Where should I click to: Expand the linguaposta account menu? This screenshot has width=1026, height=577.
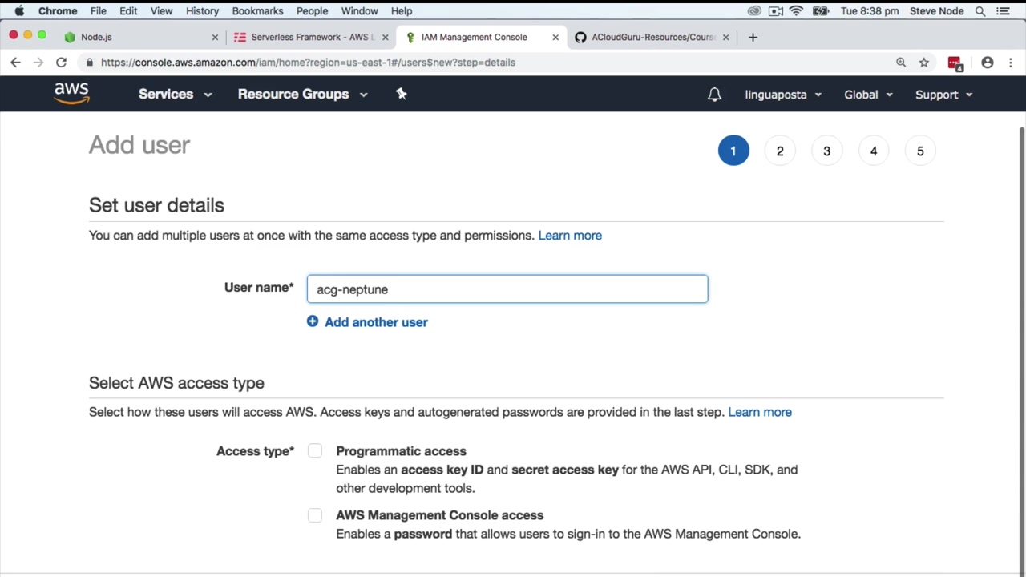[783, 95]
